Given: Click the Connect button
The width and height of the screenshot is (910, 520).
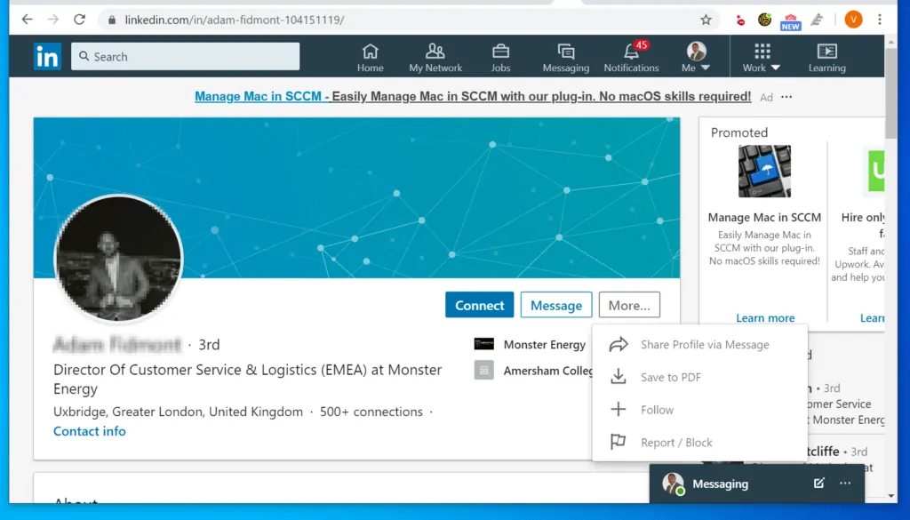Looking at the screenshot, I should click(x=479, y=305).
